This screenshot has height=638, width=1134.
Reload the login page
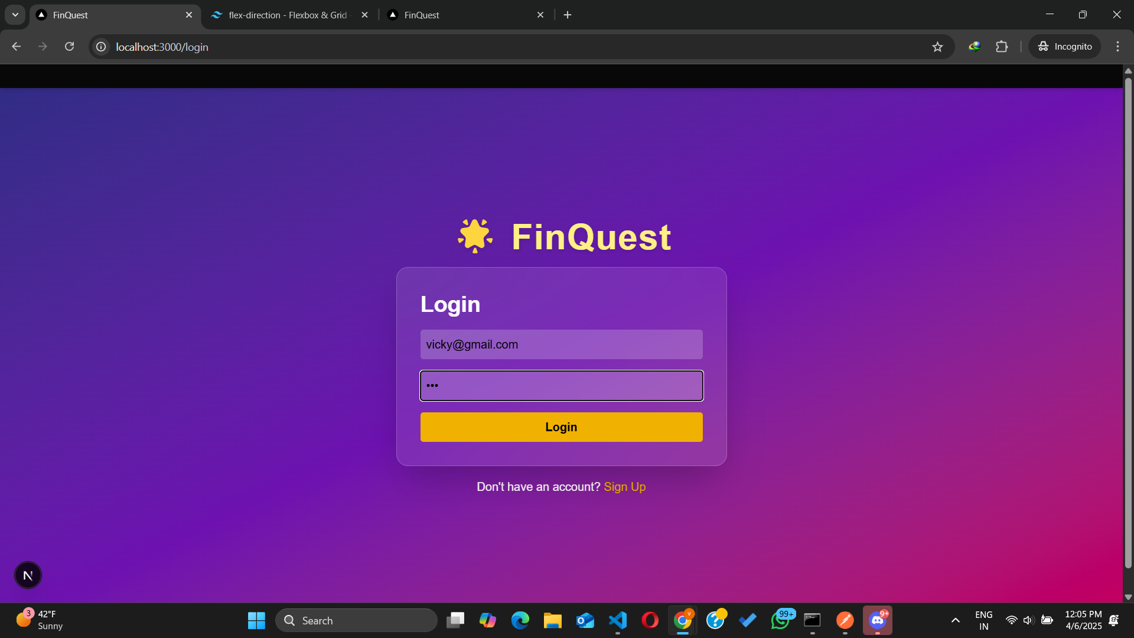click(x=70, y=47)
